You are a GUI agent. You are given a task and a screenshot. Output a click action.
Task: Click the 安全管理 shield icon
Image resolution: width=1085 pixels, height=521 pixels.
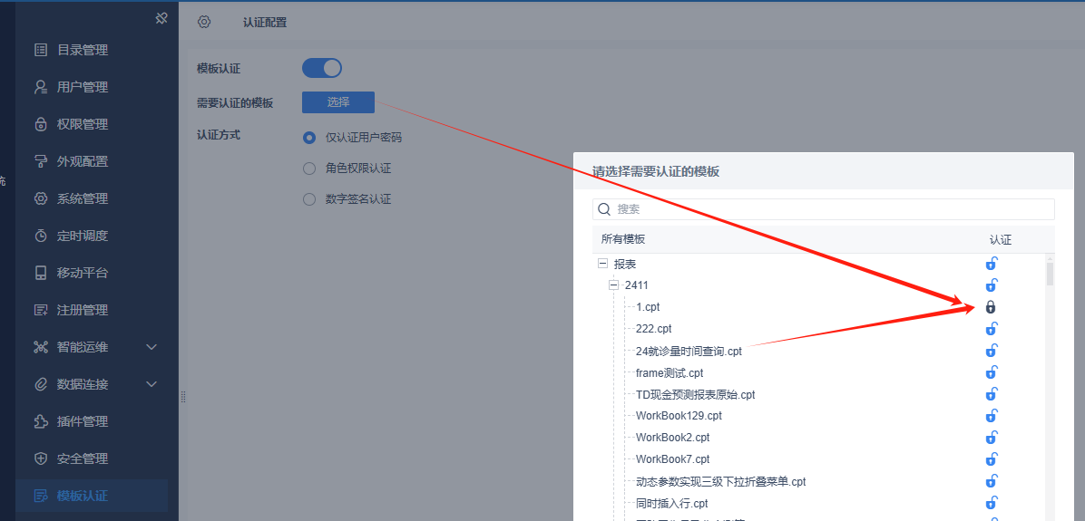(x=41, y=458)
